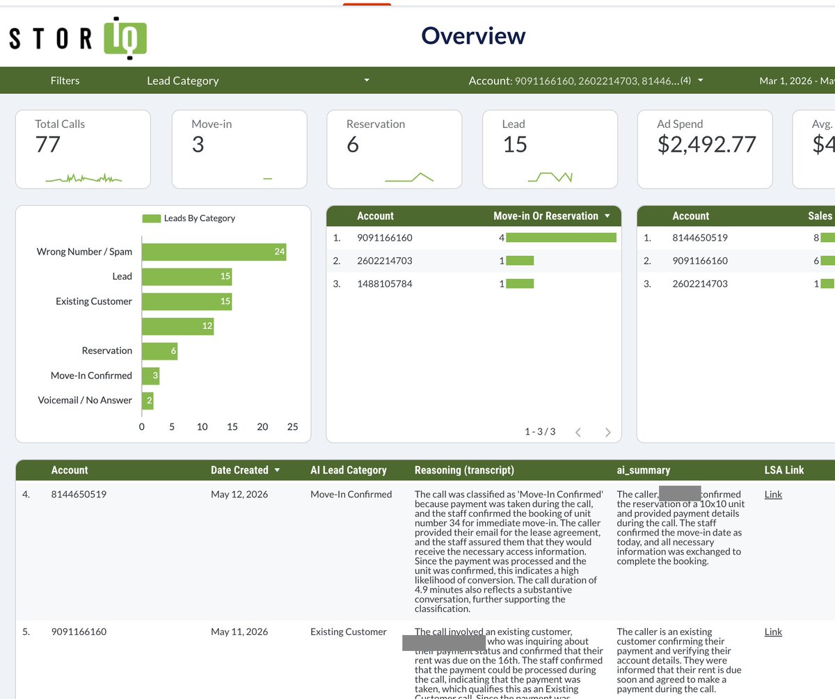Click the Move-In Confirmed bar in chart

(x=150, y=376)
